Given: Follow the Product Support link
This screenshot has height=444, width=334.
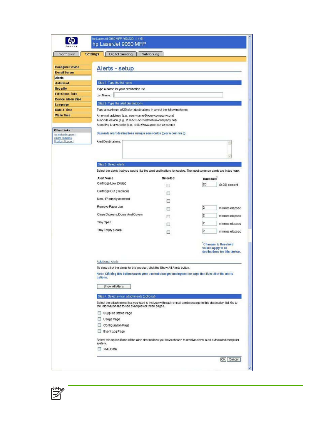Looking at the screenshot, I should (64, 141).
